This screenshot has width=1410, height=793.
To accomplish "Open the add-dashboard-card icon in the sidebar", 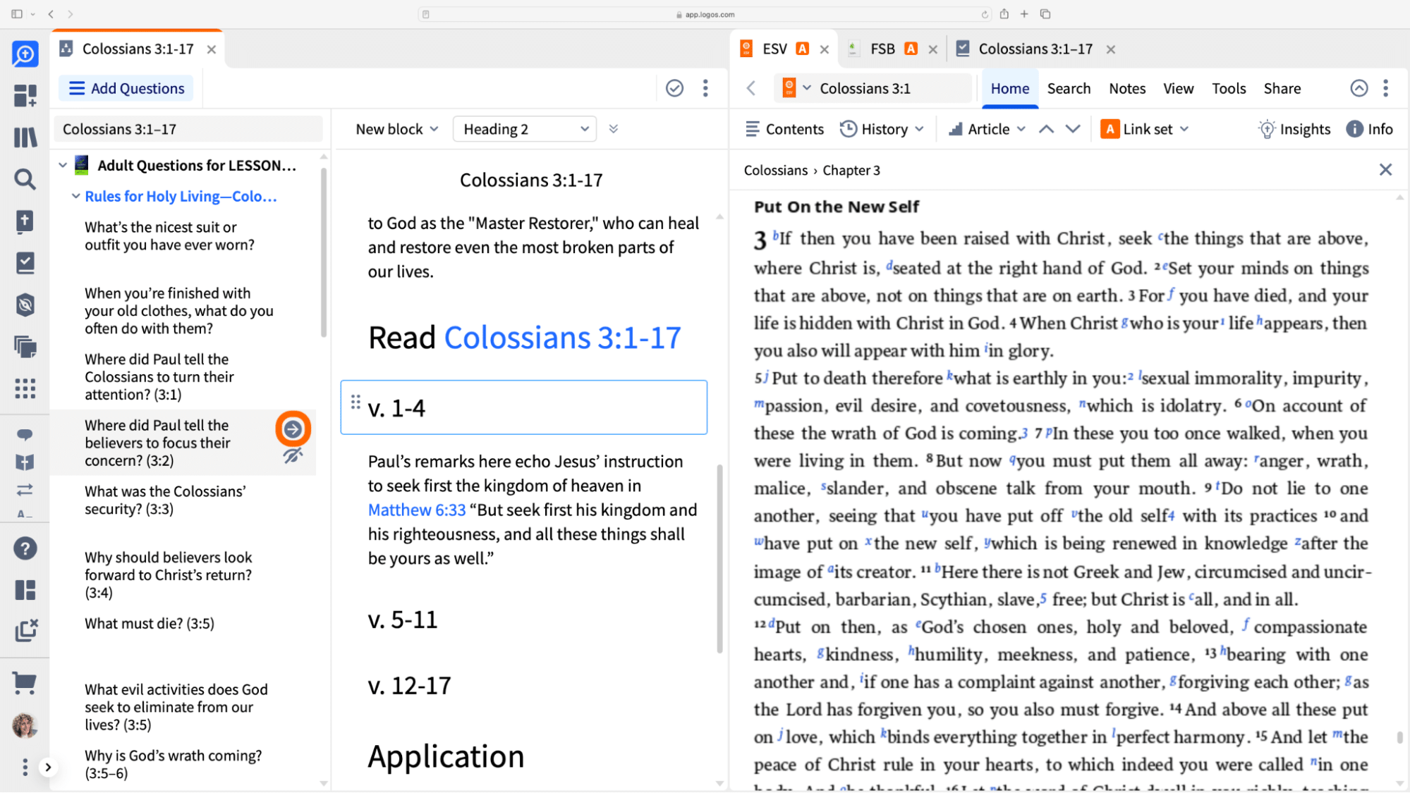I will (25, 95).
